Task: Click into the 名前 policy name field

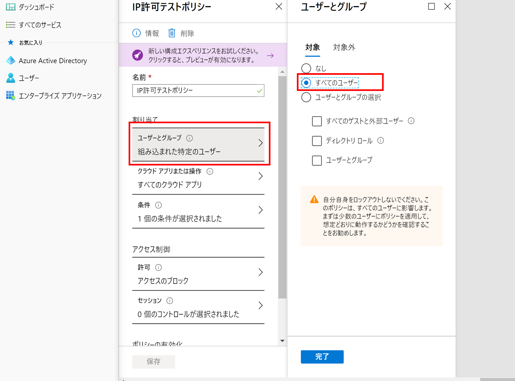Action: pyautogui.click(x=198, y=90)
